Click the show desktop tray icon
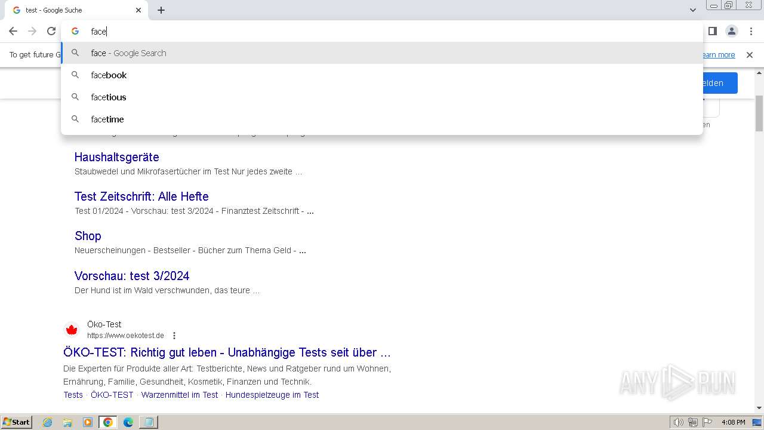The image size is (764, 430). click(x=757, y=422)
